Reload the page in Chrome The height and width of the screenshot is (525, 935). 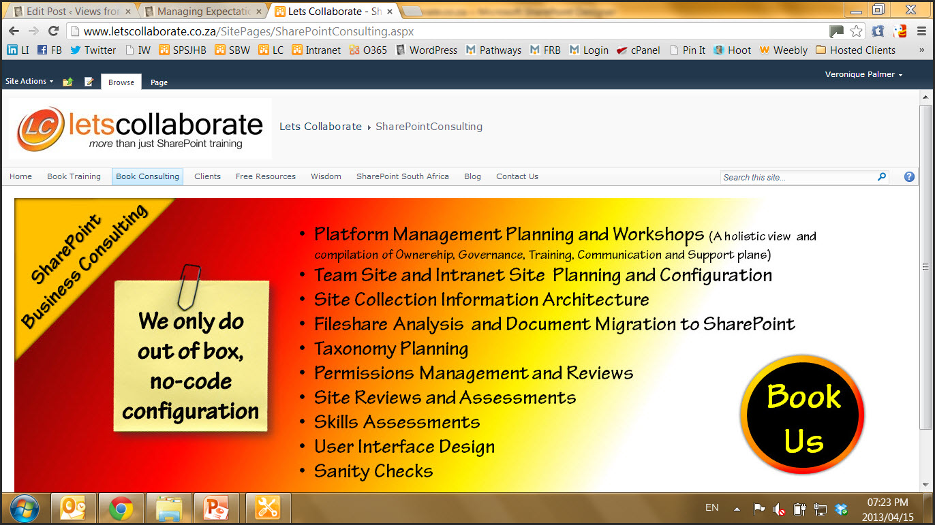53,31
